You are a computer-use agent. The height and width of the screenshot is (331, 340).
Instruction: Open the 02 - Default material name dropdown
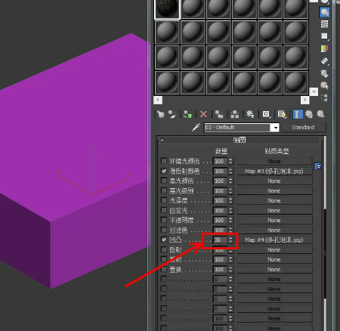[276, 128]
